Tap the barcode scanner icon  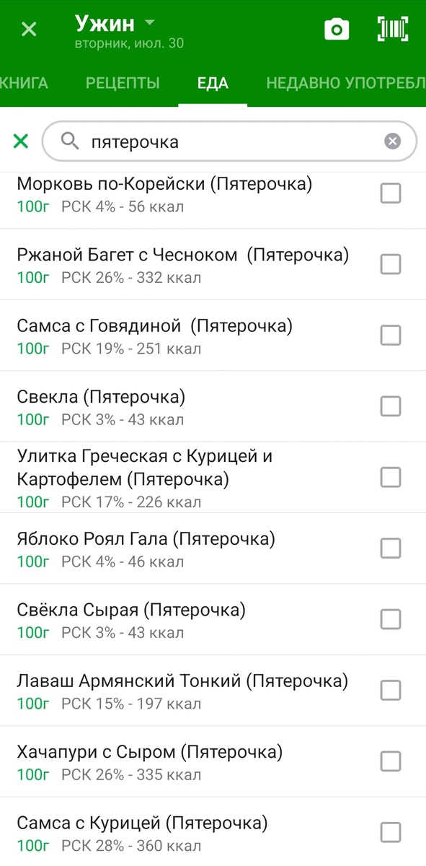coord(391,29)
